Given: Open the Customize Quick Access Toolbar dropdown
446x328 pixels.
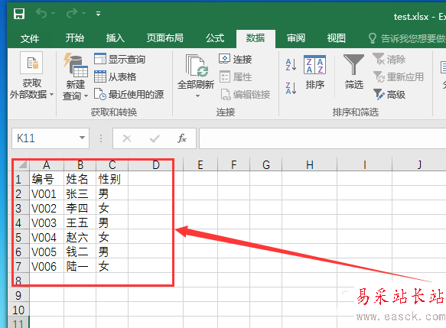Looking at the screenshot, I should coord(98,14).
